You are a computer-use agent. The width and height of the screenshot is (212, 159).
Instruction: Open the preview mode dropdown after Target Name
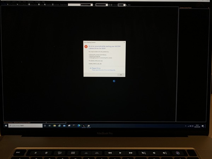pyautogui.click(x=87, y=5)
